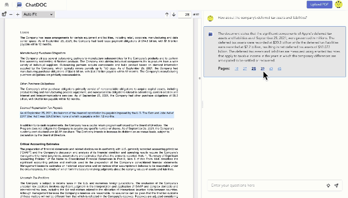Image resolution: width=348 pixels, height=198 pixels.
Task: Click the highlighted Deemed Repatriation Tax paragraph
Action: pyautogui.click(x=97, y=114)
